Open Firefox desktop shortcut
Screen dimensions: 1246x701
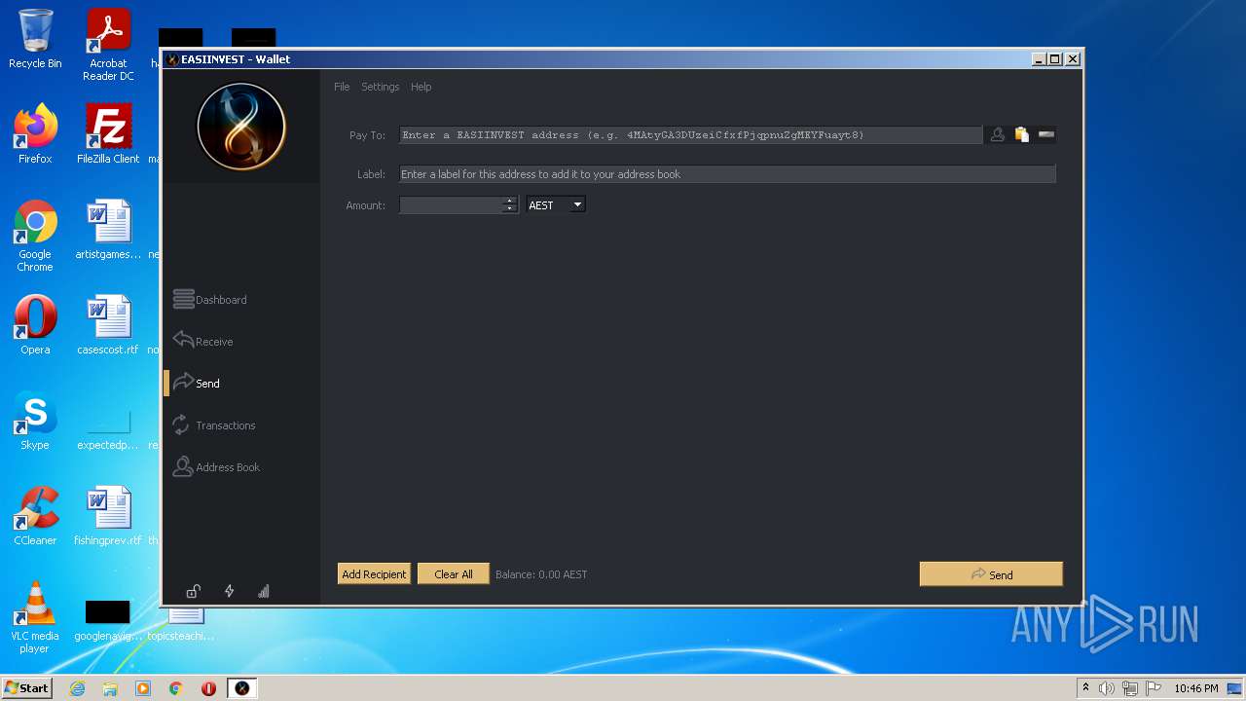pos(35,133)
